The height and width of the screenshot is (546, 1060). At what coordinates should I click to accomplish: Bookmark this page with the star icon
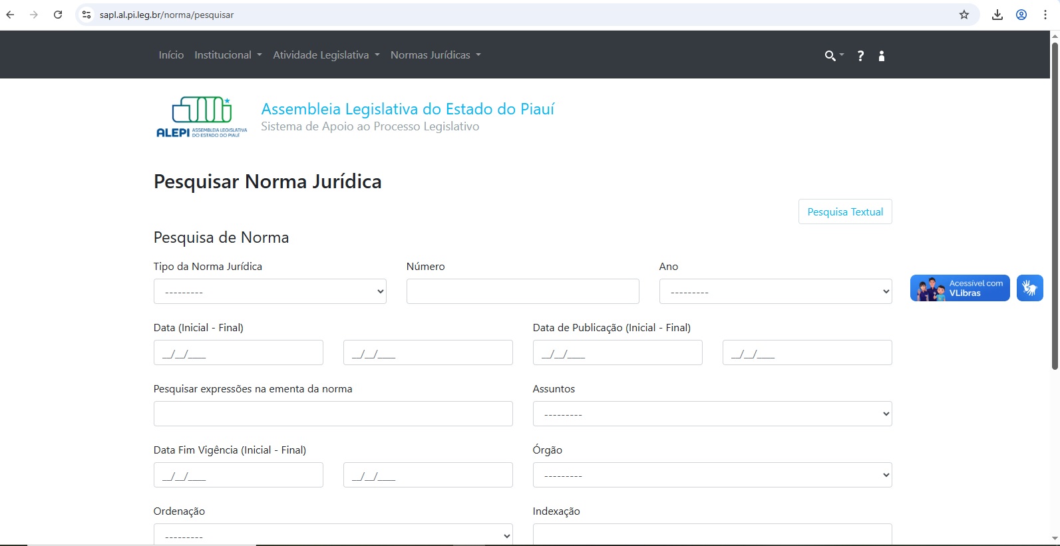click(964, 15)
